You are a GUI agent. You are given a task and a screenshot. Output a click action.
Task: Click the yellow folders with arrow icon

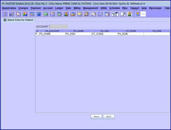point(80,14)
